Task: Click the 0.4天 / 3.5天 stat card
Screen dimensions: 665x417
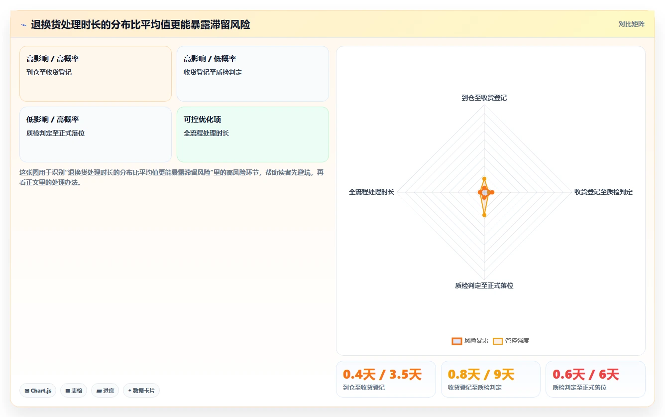Action: (x=386, y=379)
